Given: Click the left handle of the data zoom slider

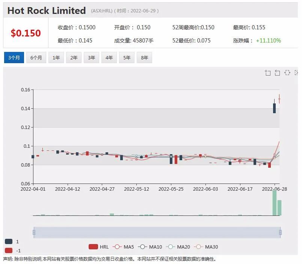Looking at the screenshot, I should (x=34, y=232).
